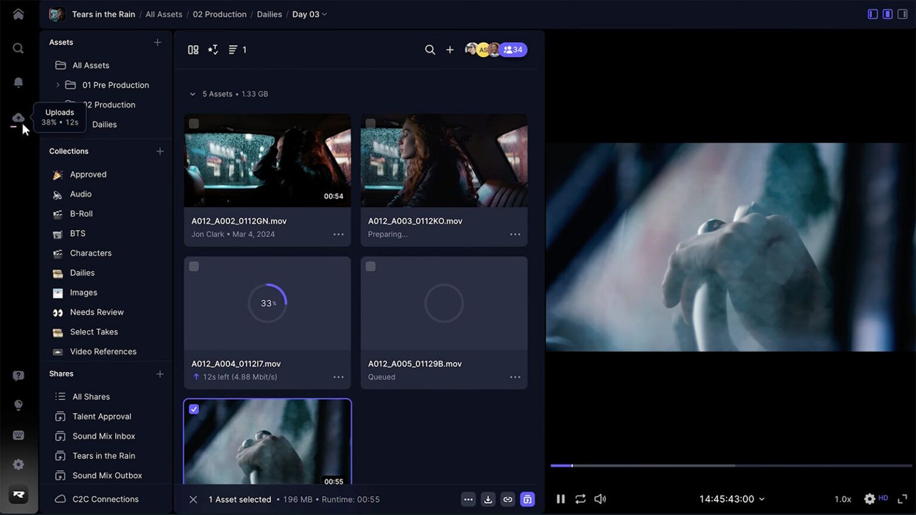Add new asset with plus icon
The image size is (916, 515).
(450, 50)
